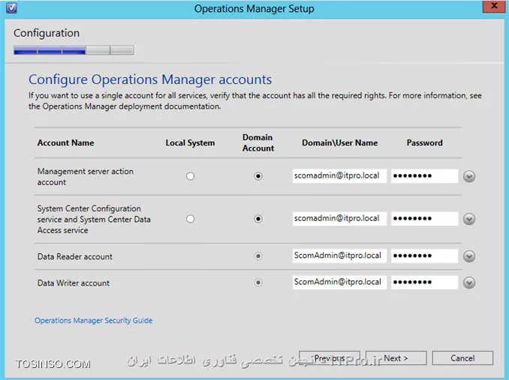Expand the System Center Configuration service row chevron
Image resolution: width=509 pixels, height=380 pixels.
[469, 220]
